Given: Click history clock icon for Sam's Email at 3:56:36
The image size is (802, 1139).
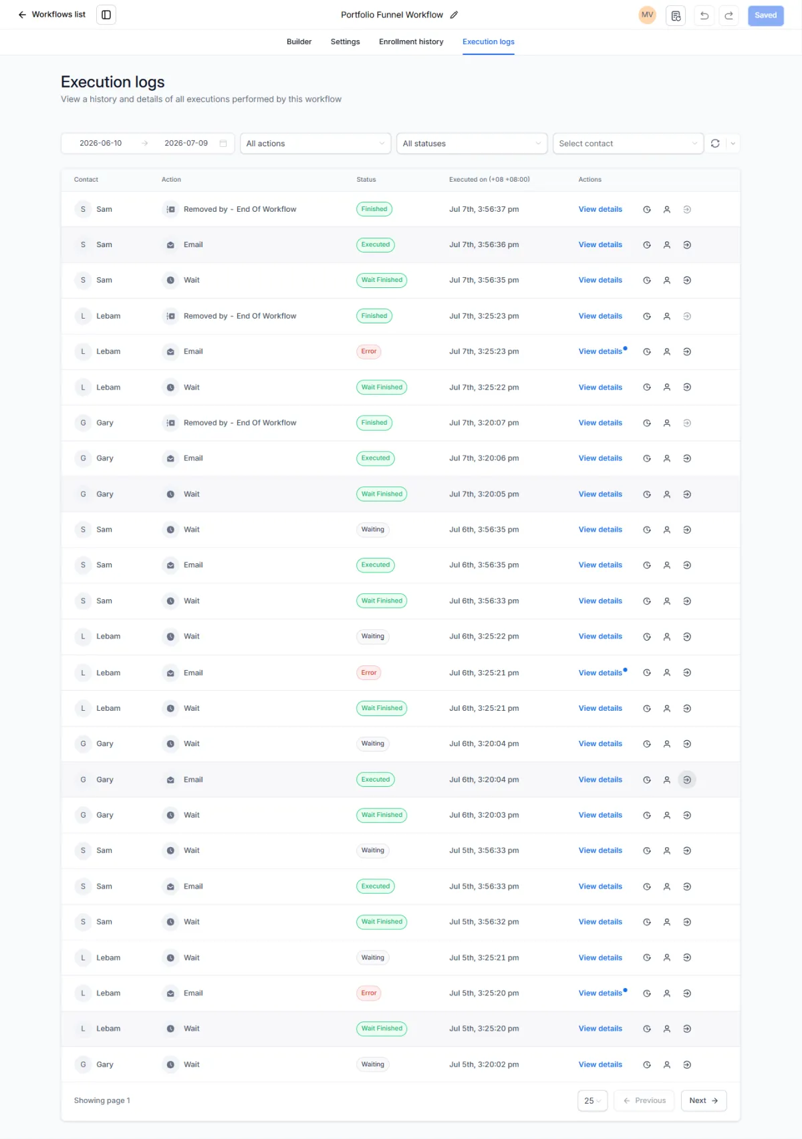Looking at the screenshot, I should [647, 245].
